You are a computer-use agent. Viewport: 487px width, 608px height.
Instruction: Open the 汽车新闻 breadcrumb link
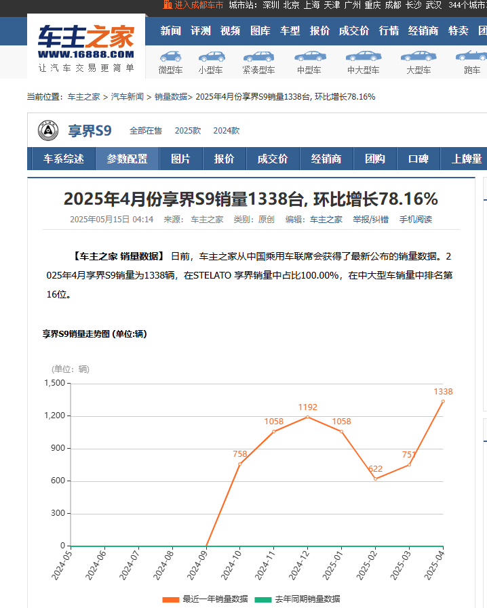point(128,96)
